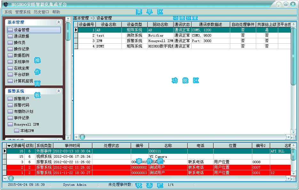This screenshot has height=190, width=299.
Task: Open the 报警用户 icon
Action: pos(10,99)
